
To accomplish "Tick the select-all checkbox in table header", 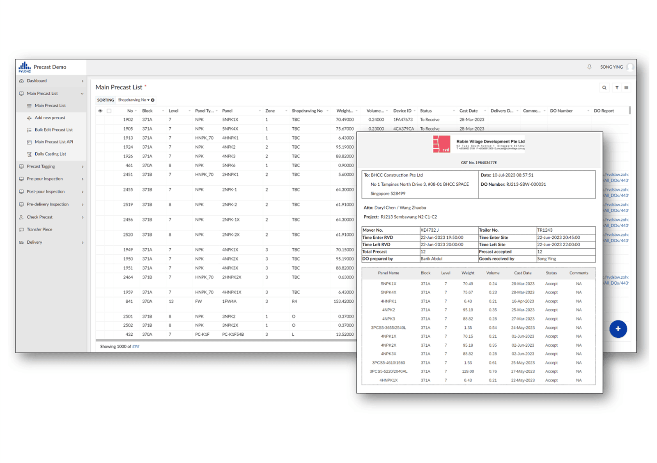I will [x=109, y=111].
